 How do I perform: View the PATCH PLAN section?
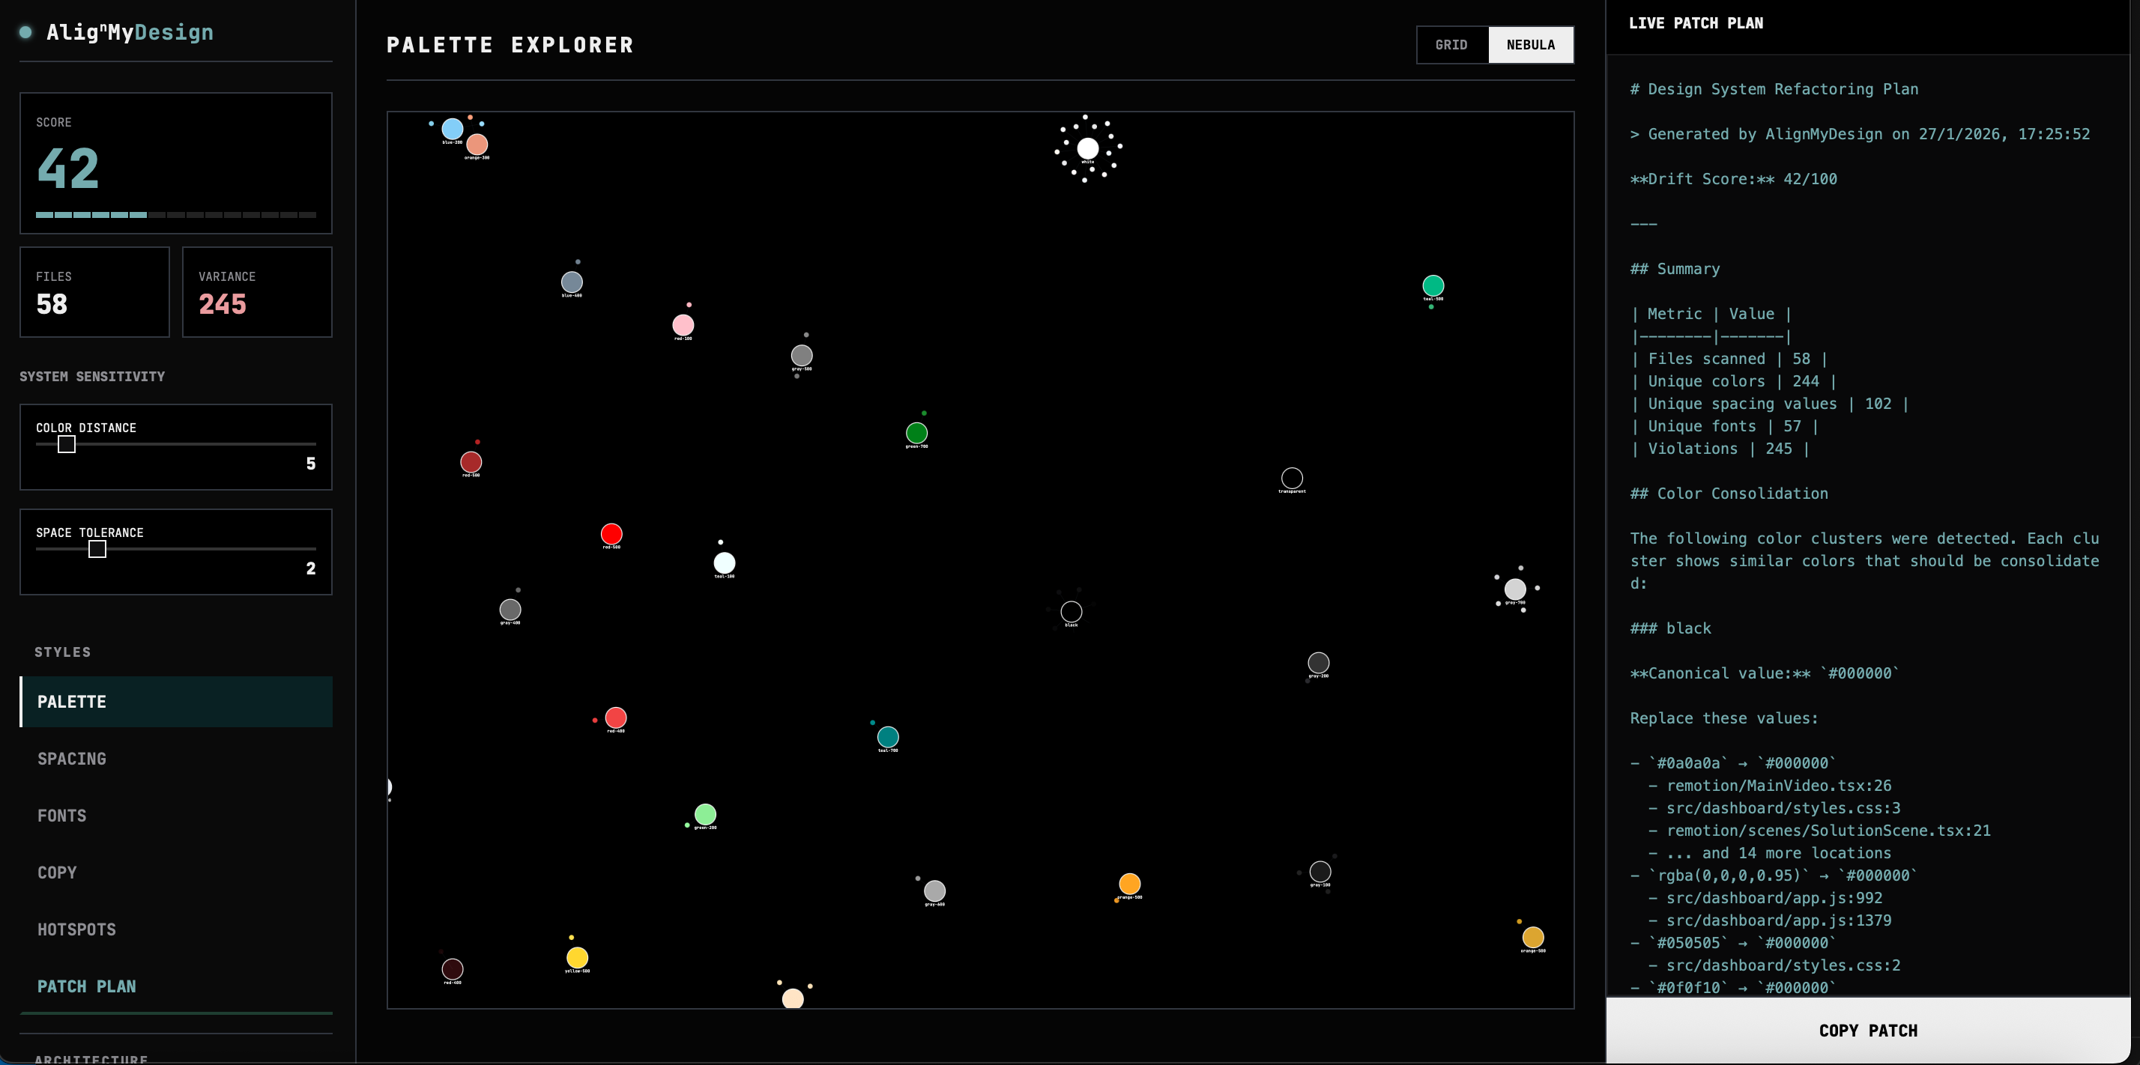[x=87, y=986]
